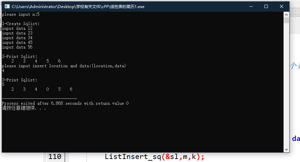300x162 pixels.
Task: Click line number 110 in the editor gutter
Action: pos(55,157)
